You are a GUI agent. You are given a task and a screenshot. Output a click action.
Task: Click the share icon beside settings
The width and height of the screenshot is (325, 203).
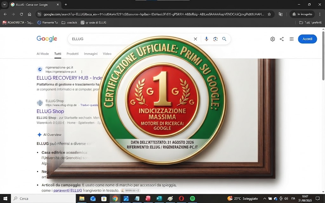282,39
